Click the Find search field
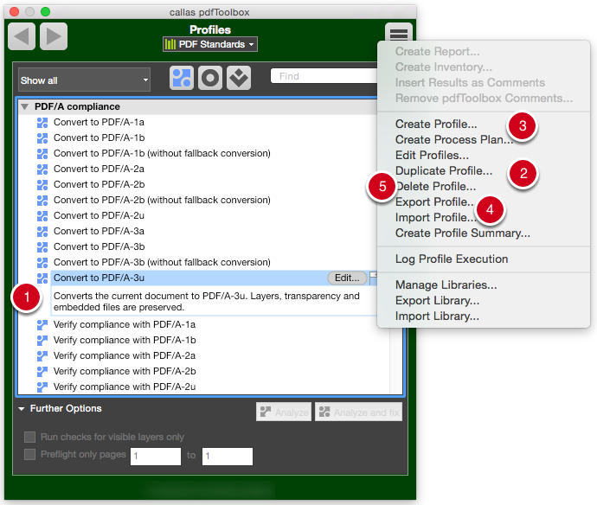Screen dimensions: 597x505 pyautogui.click(x=324, y=76)
